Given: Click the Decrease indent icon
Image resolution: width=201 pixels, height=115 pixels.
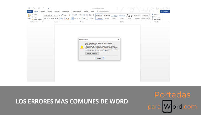Looking at the screenshot, I should [84, 15].
